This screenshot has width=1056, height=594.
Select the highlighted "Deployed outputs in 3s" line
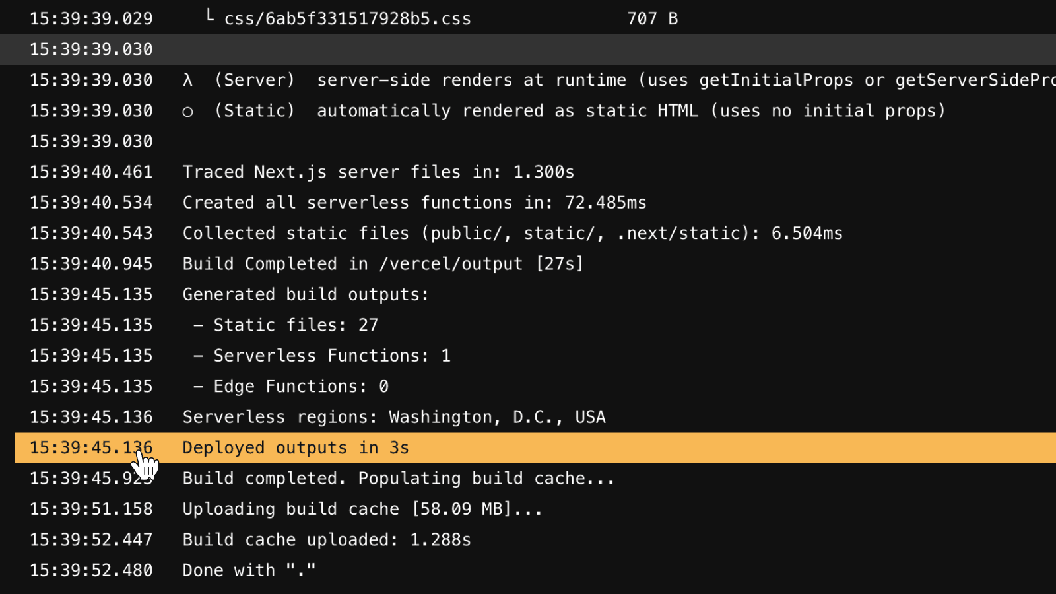coord(296,448)
